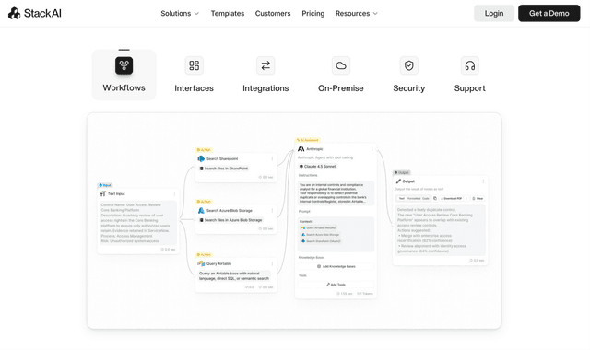Click the Search SharePoint context chip
The height and width of the screenshot is (350, 590).
click(x=321, y=241)
